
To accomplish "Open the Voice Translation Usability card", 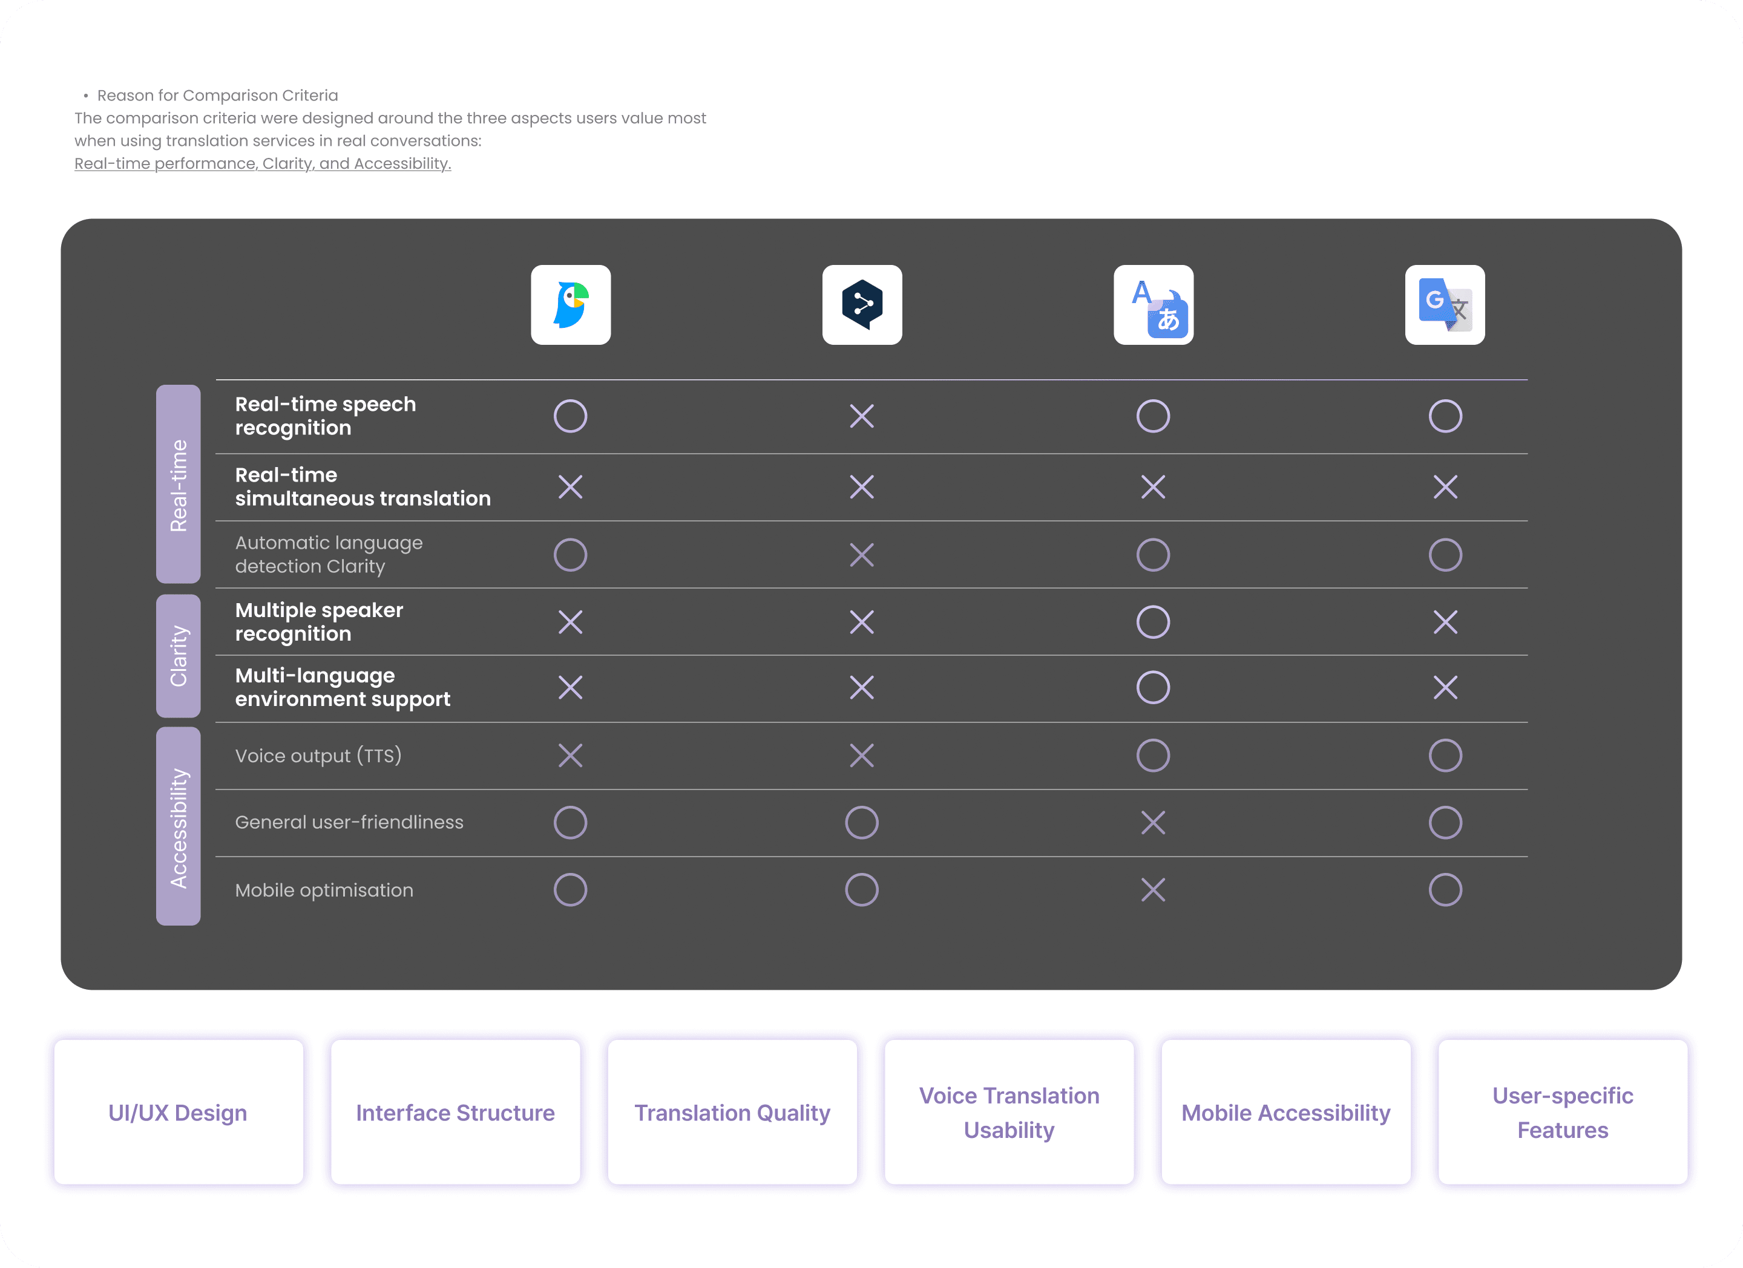I will pyautogui.click(x=1009, y=1113).
